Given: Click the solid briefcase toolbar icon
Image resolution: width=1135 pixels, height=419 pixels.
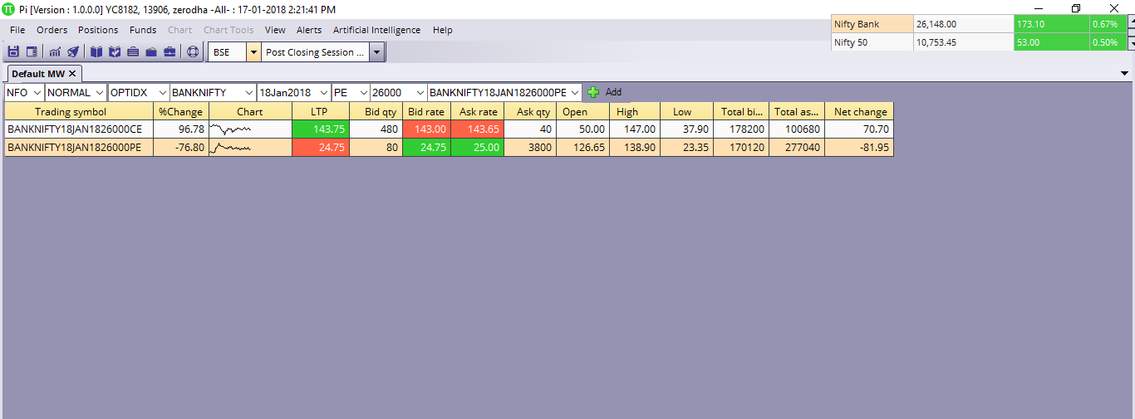Looking at the screenshot, I should (x=151, y=52).
